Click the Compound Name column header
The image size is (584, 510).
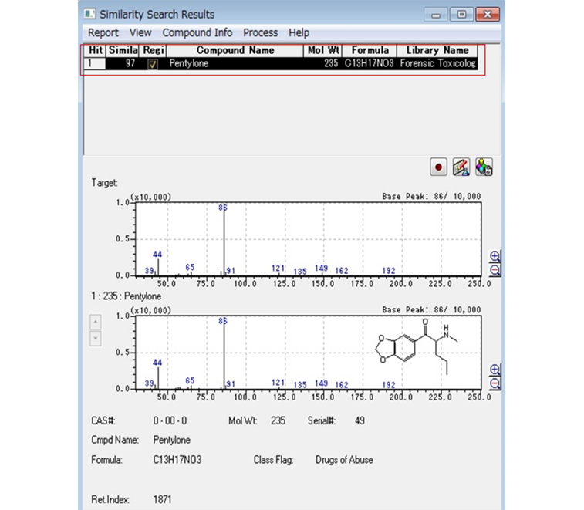point(230,50)
